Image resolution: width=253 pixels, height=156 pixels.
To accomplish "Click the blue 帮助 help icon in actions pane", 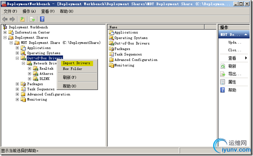I will (222, 90).
